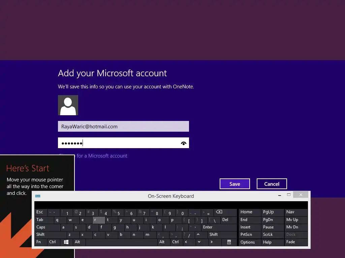Viewport: 345px width, 258px height.
Task: Tap the number 5 key
Action: coord(118,212)
